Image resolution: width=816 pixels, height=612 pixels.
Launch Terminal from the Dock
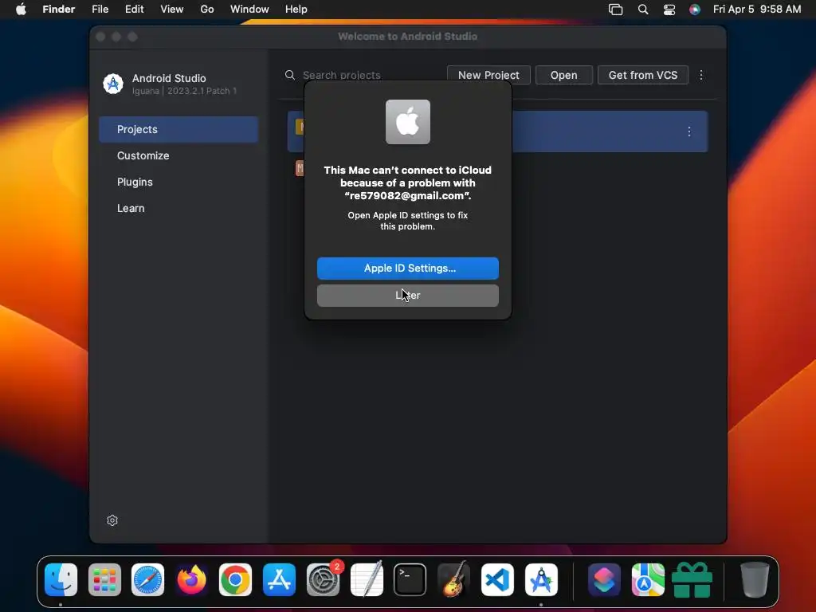[410, 580]
